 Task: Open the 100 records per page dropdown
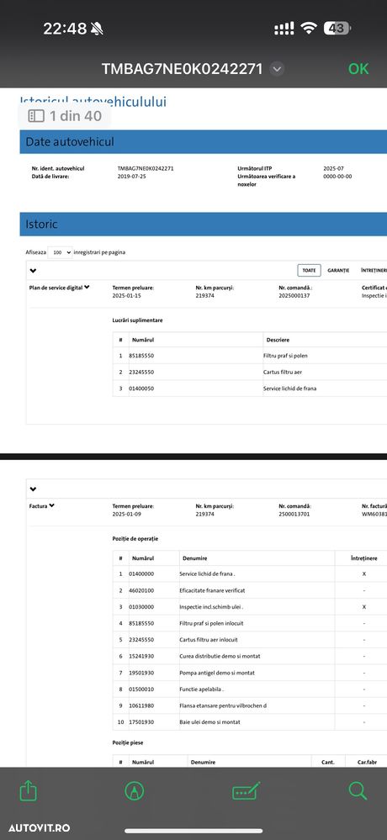point(60,252)
